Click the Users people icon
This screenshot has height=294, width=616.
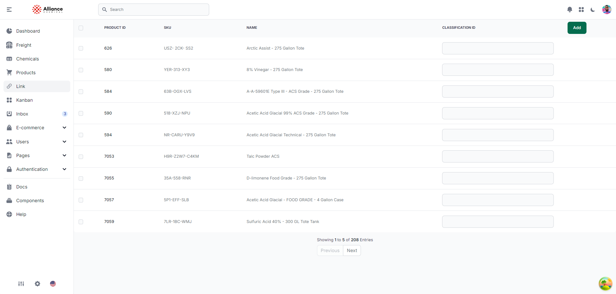9,142
